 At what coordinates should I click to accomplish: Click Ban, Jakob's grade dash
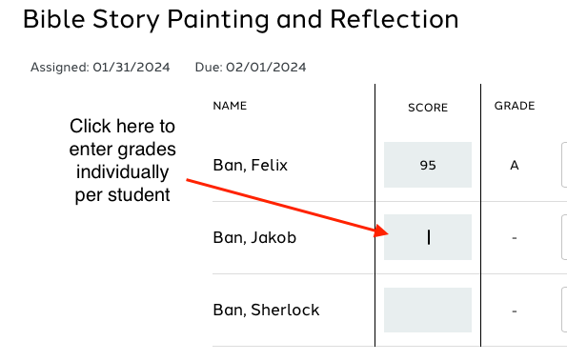pyautogui.click(x=515, y=238)
